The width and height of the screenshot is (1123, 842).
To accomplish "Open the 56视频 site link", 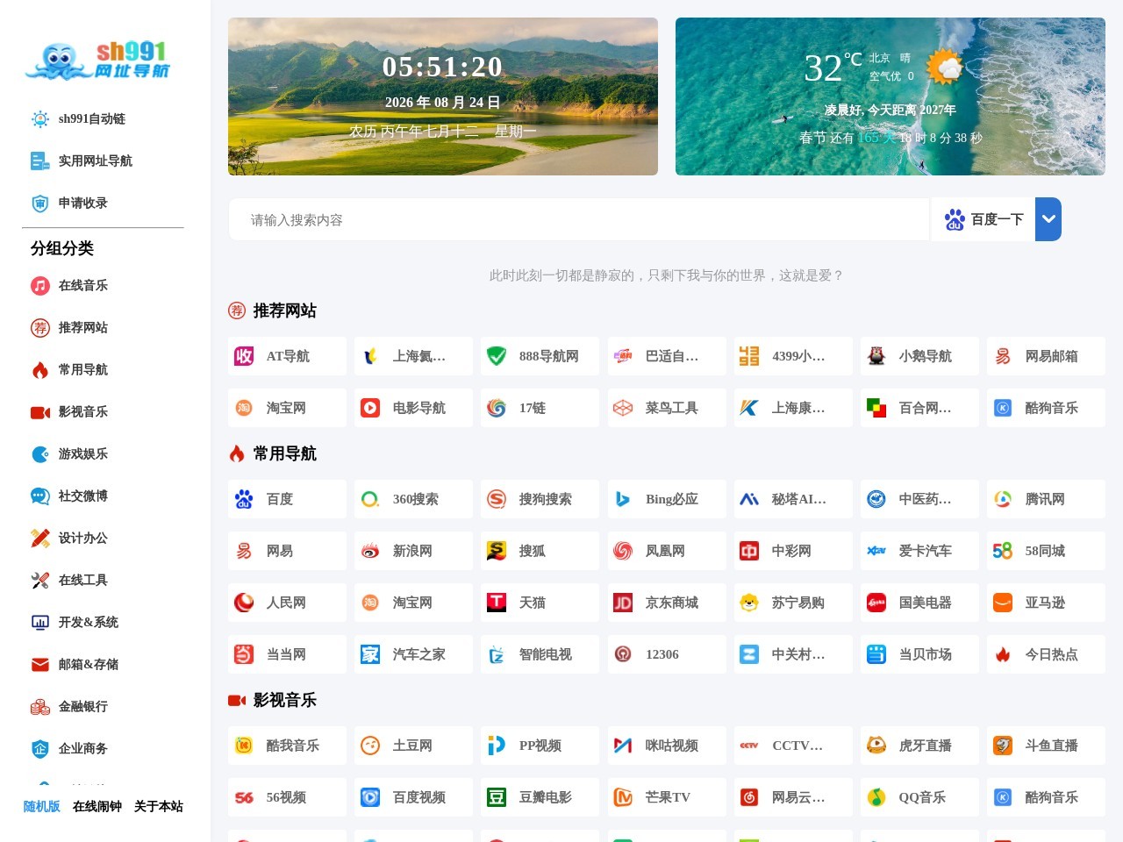I will [287, 797].
